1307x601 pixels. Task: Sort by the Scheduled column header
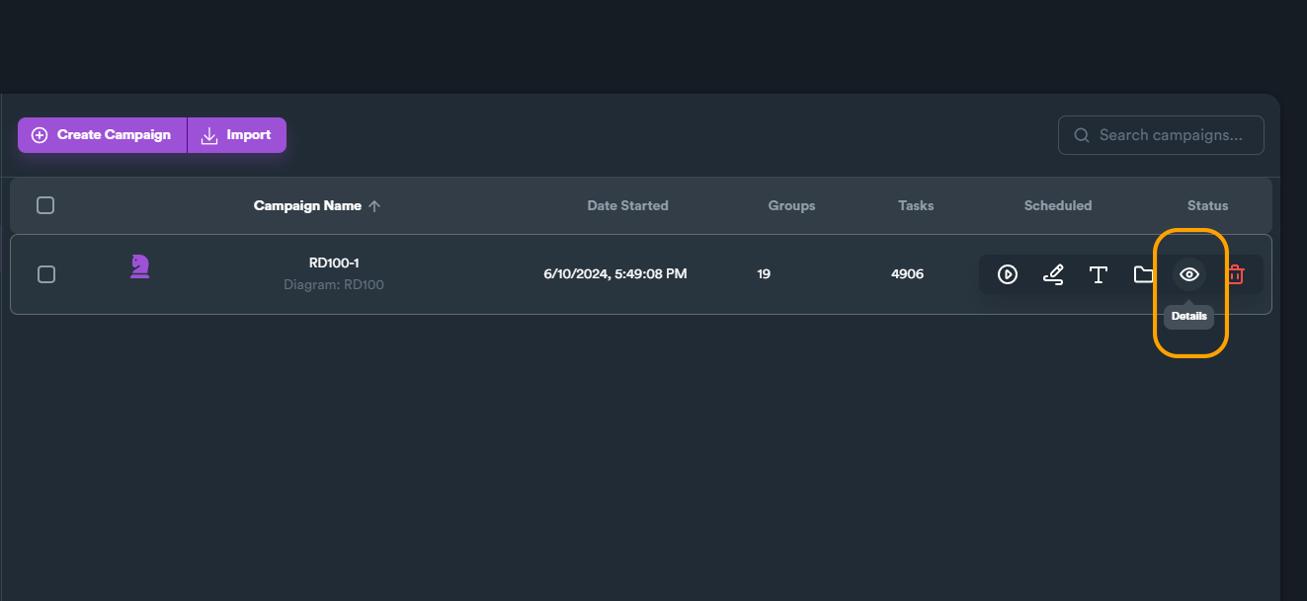[1058, 205]
